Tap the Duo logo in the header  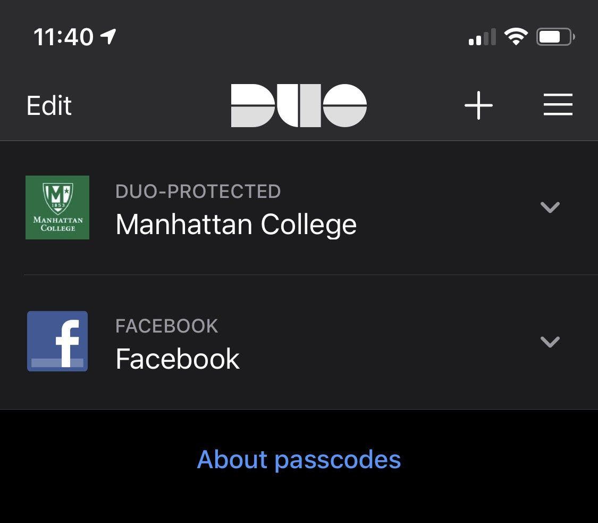[299, 105]
